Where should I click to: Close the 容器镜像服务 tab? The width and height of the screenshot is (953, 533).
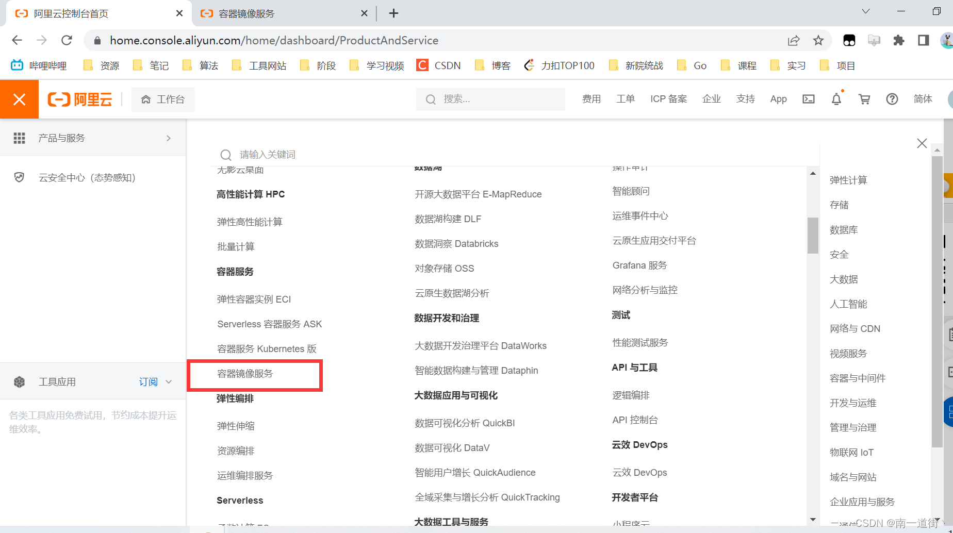pos(364,13)
